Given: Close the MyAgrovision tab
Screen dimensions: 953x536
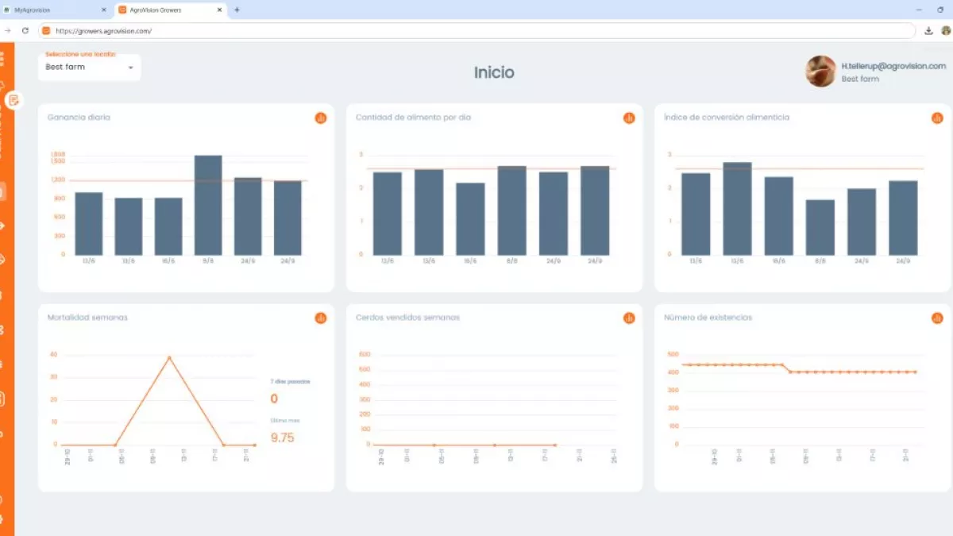Looking at the screenshot, I should [103, 10].
